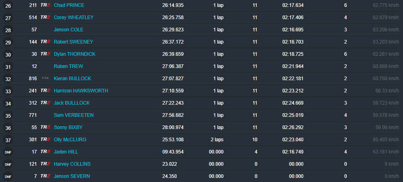Click the TR2 logo beside Sonny BIXBY

[x=45, y=127]
